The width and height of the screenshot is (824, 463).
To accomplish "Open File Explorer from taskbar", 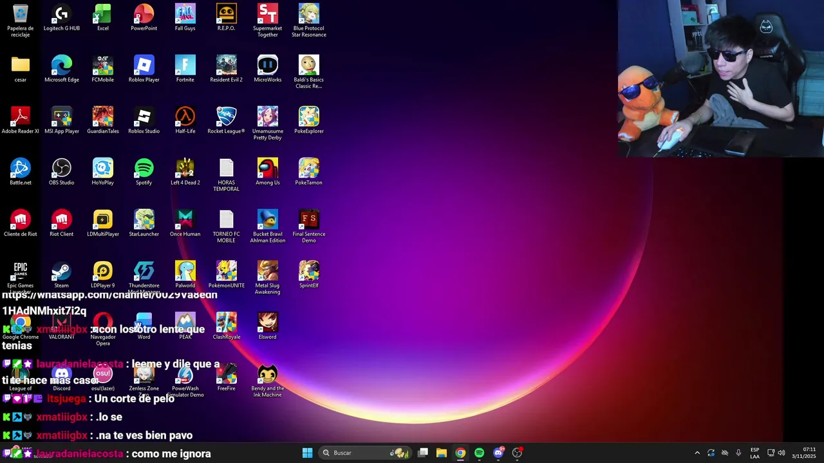I will [442, 453].
